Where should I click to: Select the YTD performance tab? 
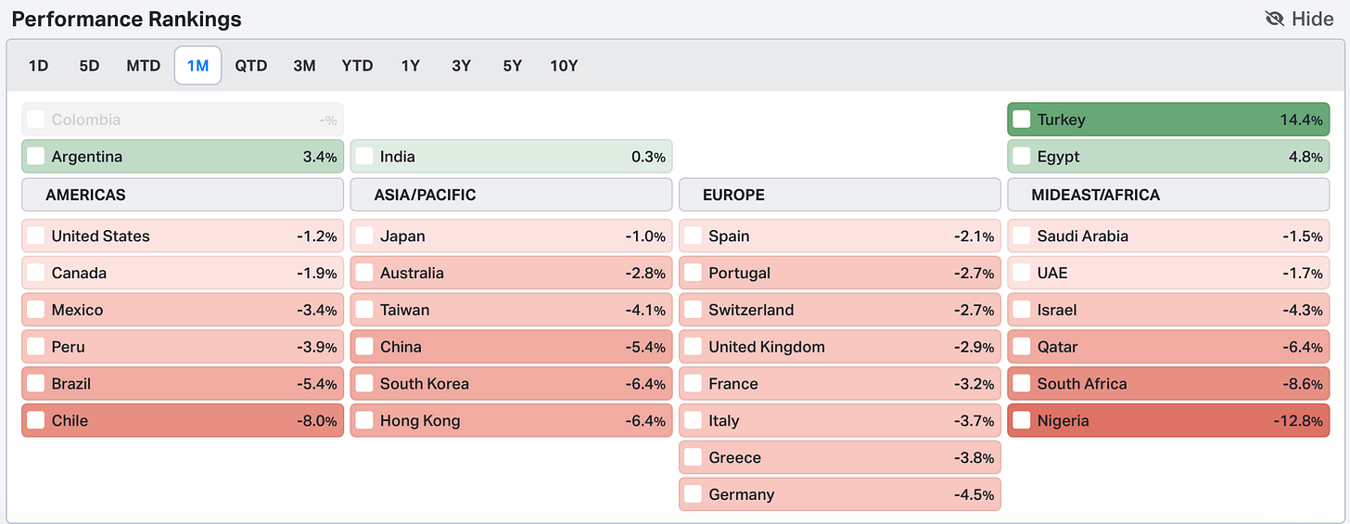point(357,66)
